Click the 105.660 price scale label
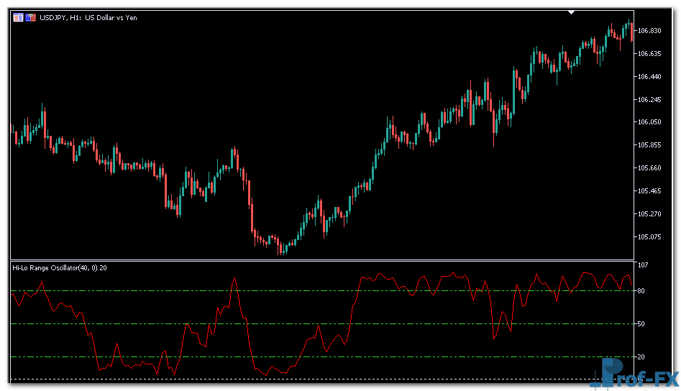Screen dimensions: 681x391 (x=649, y=168)
